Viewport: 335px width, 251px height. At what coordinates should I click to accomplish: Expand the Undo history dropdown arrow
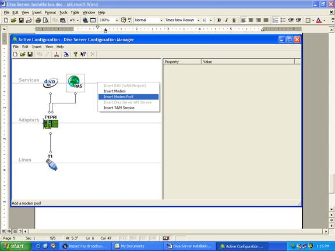(77, 20)
